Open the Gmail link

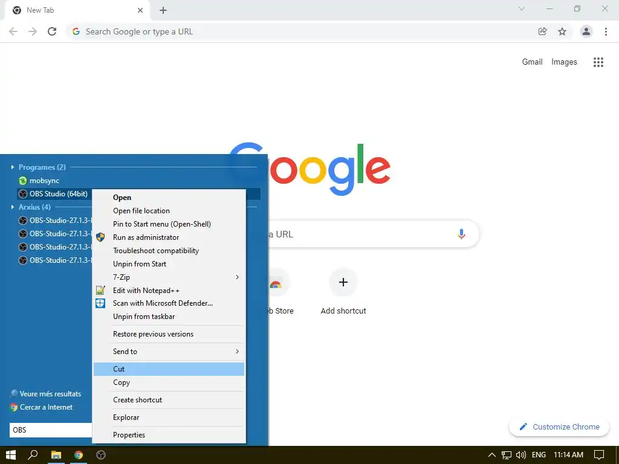(x=532, y=62)
